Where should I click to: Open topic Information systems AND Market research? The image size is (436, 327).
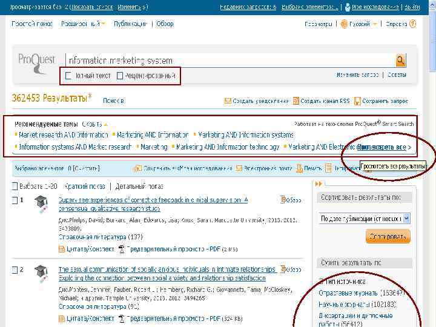pos(75,147)
